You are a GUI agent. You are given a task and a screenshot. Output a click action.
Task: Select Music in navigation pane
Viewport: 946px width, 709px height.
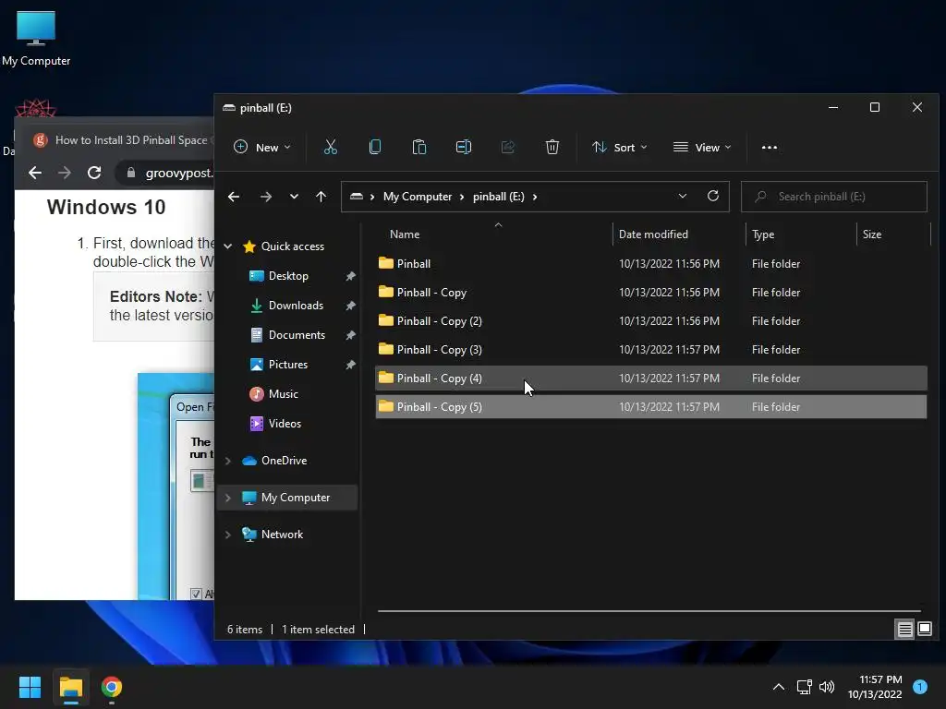point(283,394)
